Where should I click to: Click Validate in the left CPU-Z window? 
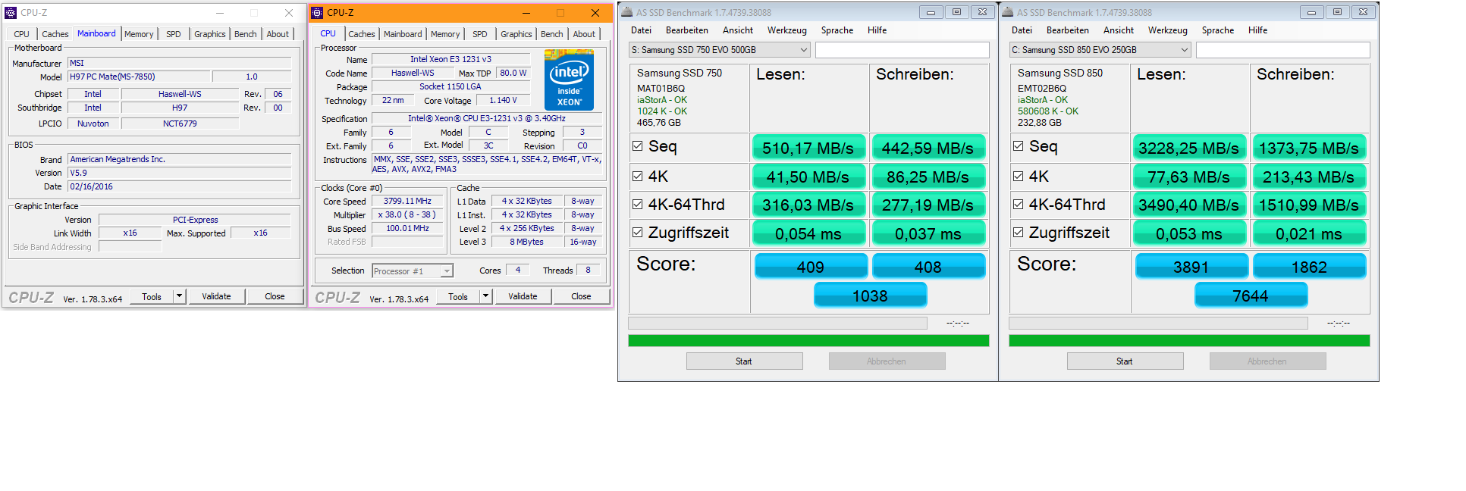click(216, 296)
